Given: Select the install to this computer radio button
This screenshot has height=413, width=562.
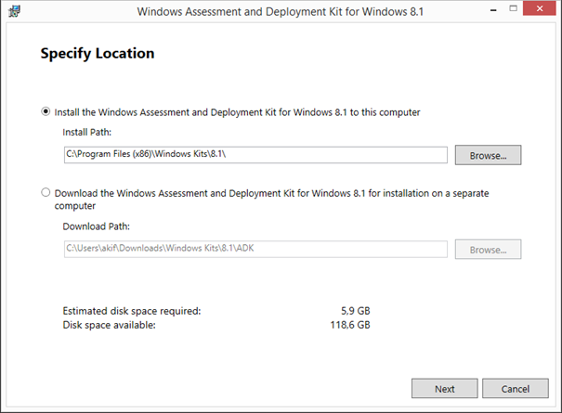Looking at the screenshot, I should tap(46, 111).
